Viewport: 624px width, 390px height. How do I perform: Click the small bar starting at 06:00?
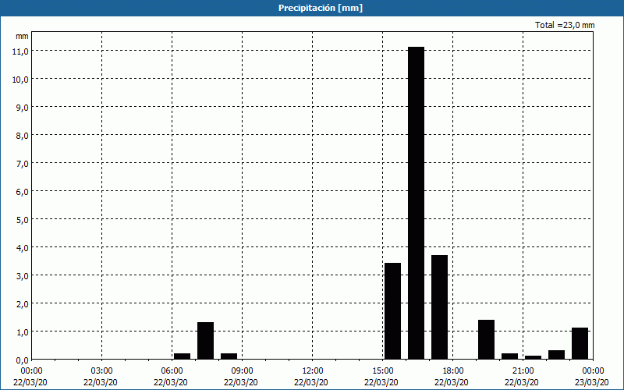182,356
